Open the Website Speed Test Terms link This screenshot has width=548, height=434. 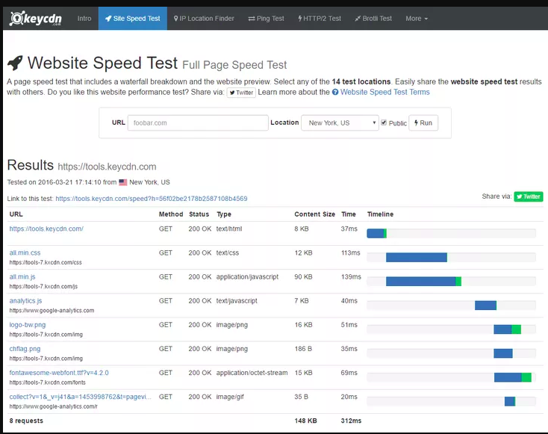click(384, 92)
